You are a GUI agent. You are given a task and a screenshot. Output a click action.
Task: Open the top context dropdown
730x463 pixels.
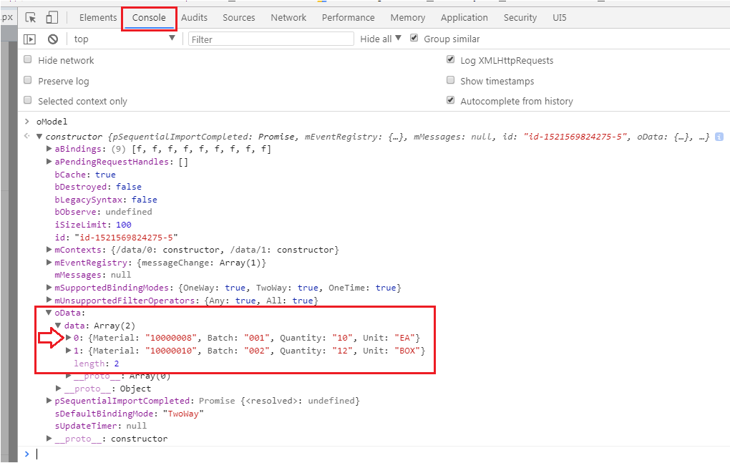click(x=125, y=39)
